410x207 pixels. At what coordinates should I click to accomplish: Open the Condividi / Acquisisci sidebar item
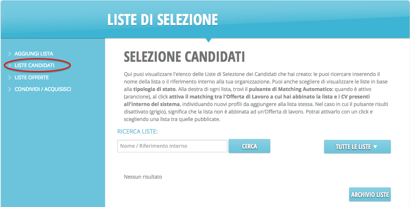coord(43,89)
